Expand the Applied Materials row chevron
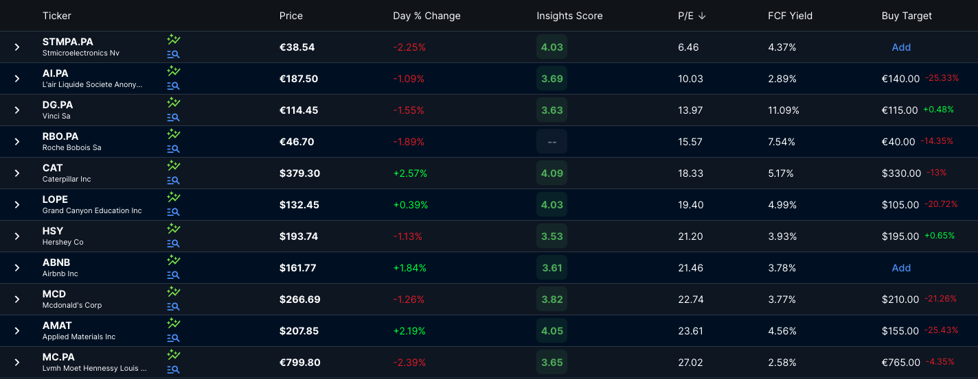Image resolution: width=978 pixels, height=379 pixels. pyautogui.click(x=17, y=331)
